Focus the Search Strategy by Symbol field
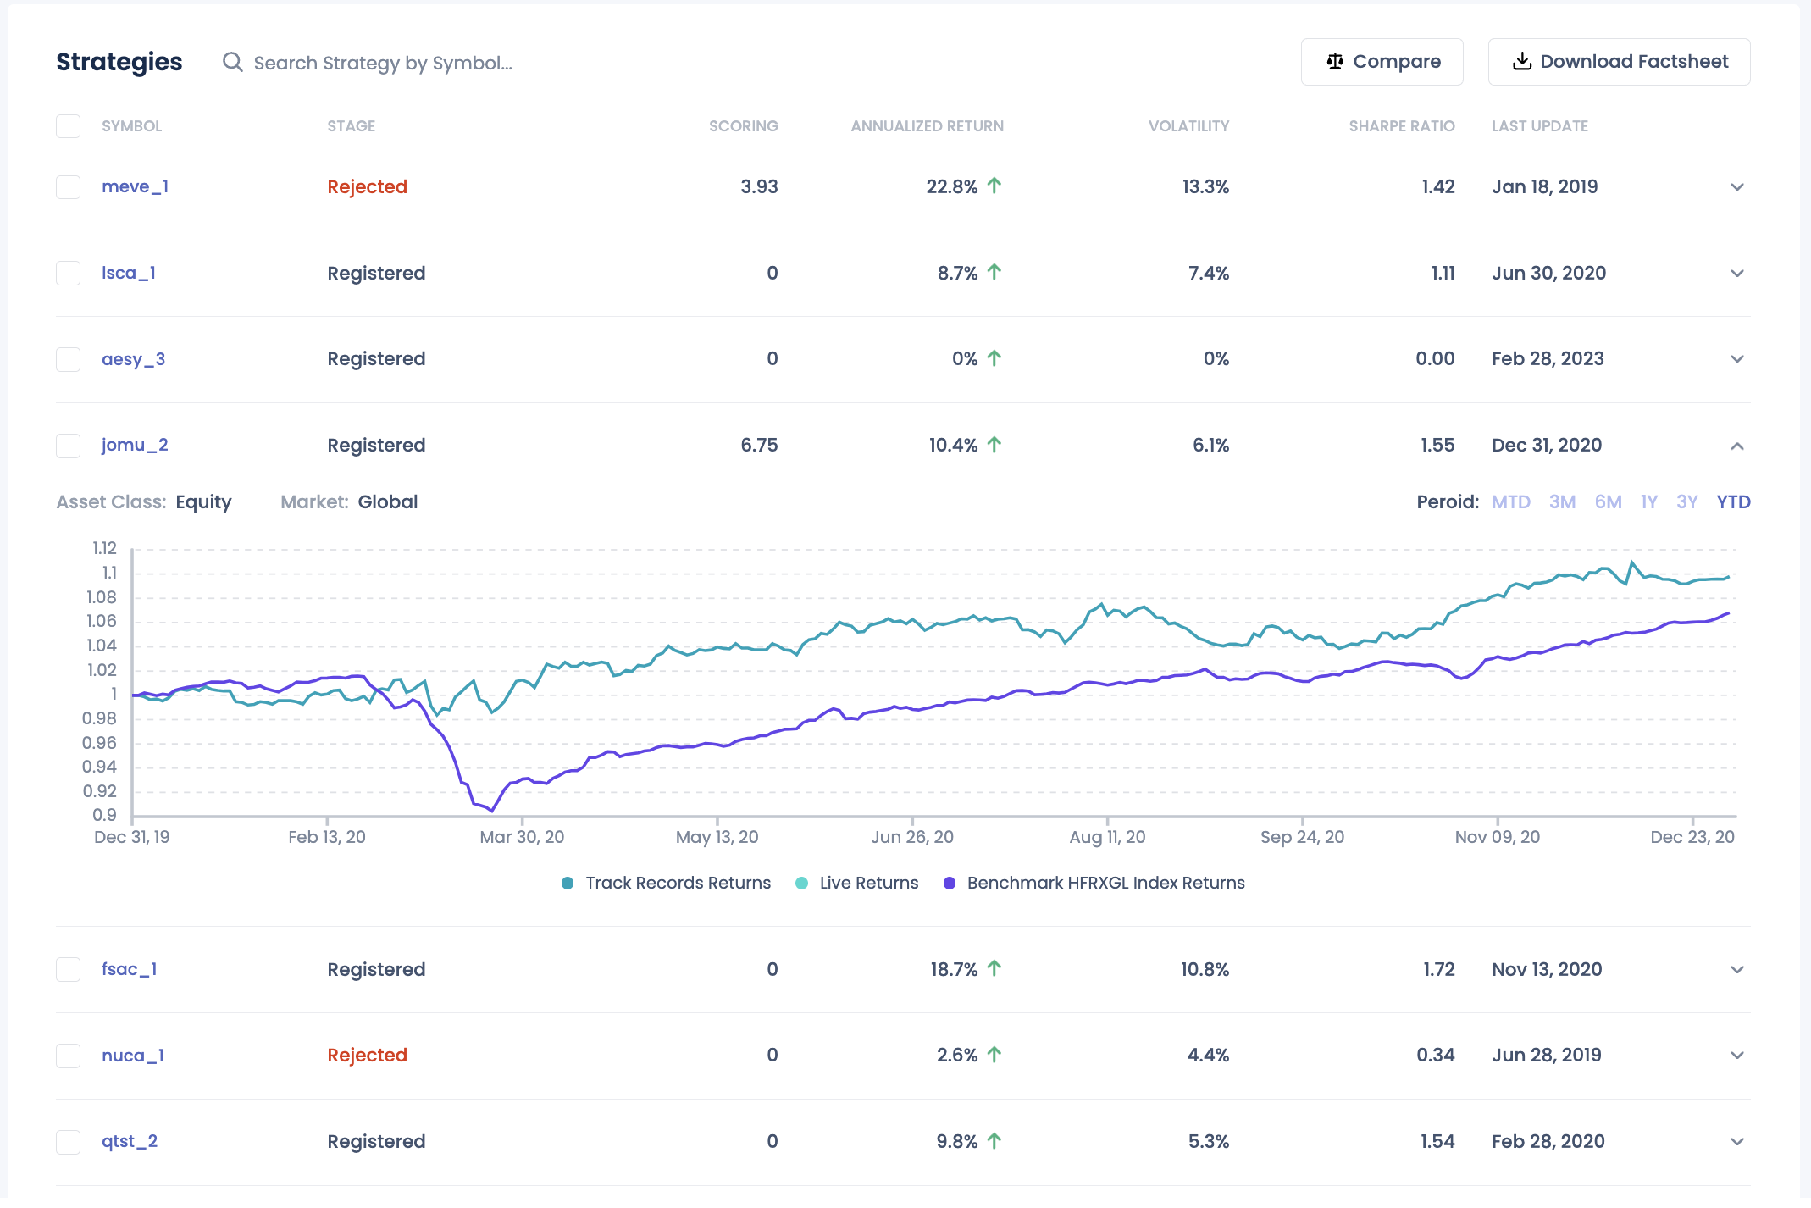 (x=383, y=63)
